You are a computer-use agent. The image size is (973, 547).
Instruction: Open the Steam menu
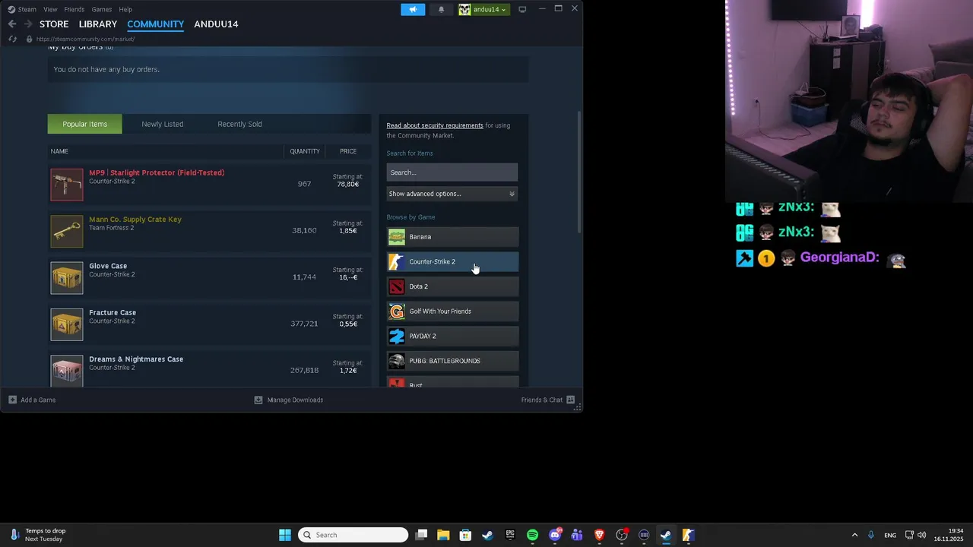click(x=22, y=9)
